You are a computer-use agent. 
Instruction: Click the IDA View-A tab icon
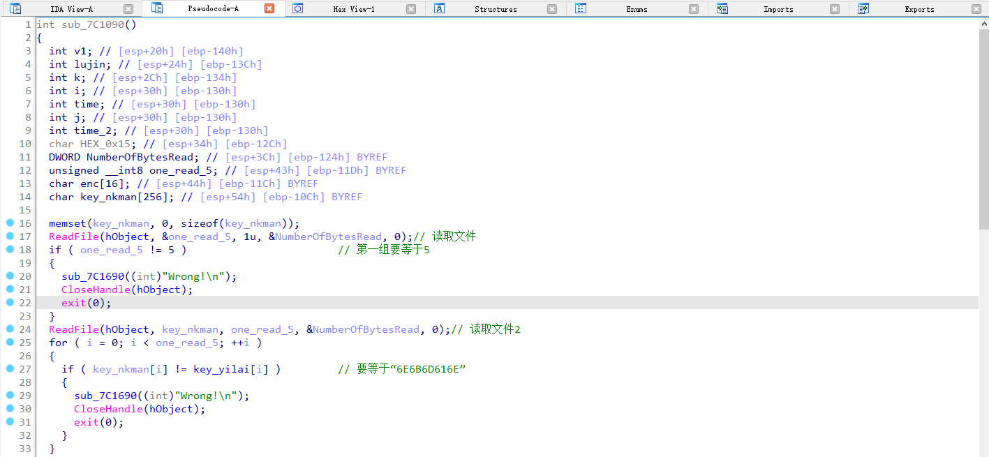tap(15, 9)
